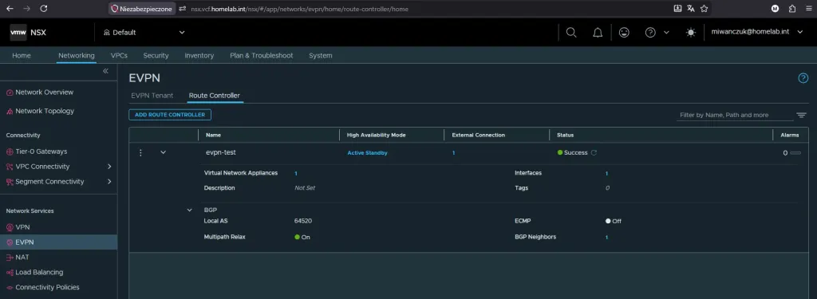Open NAT in the sidebar
Viewport: 817px width, 299px height.
point(22,258)
